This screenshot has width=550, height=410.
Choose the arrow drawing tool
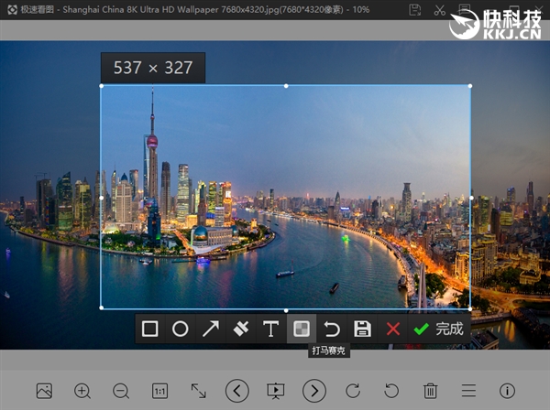point(211,329)
